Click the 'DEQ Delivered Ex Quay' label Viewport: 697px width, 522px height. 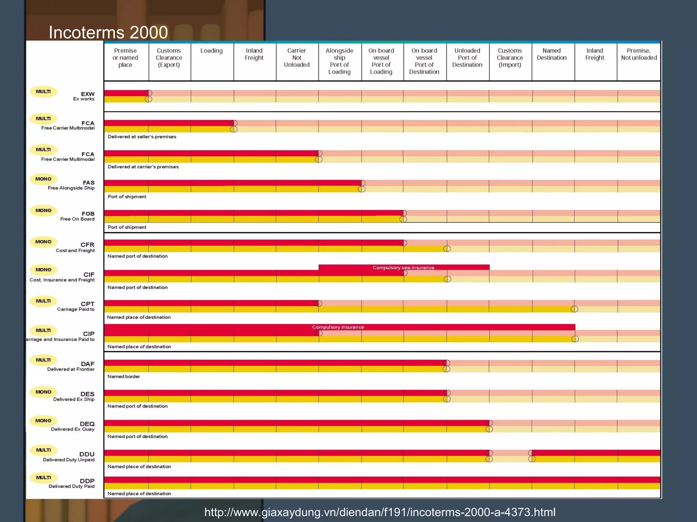coord(73,426)
